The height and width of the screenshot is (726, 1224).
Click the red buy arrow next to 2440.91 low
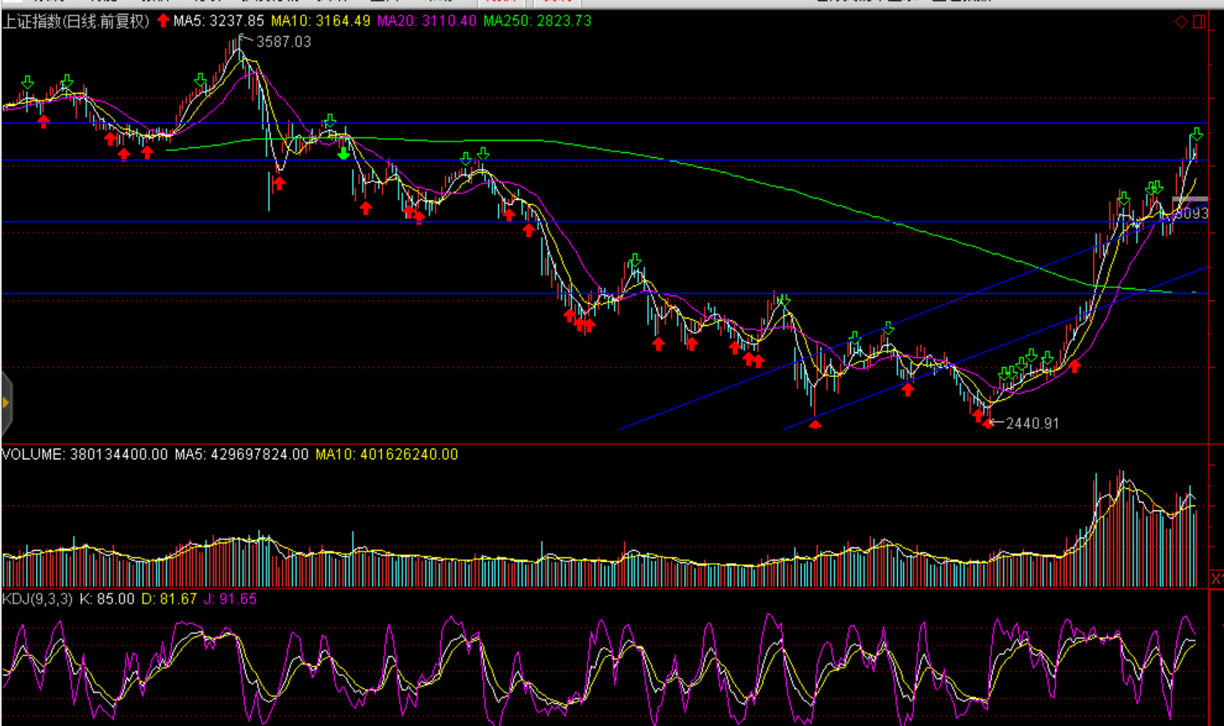(988, 423)
